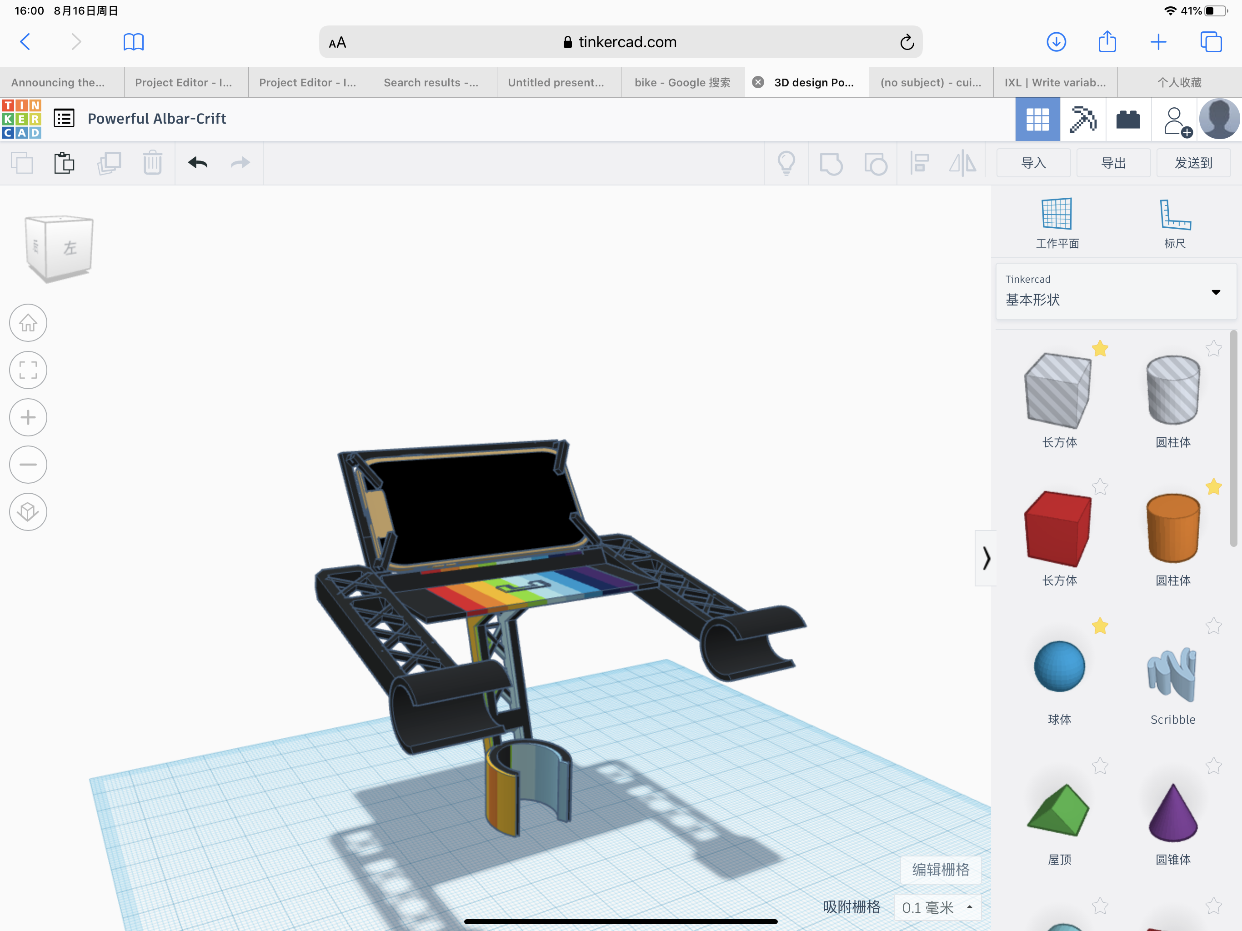
Task: Click the fit all in view icon
Action: tap(28, 370)
